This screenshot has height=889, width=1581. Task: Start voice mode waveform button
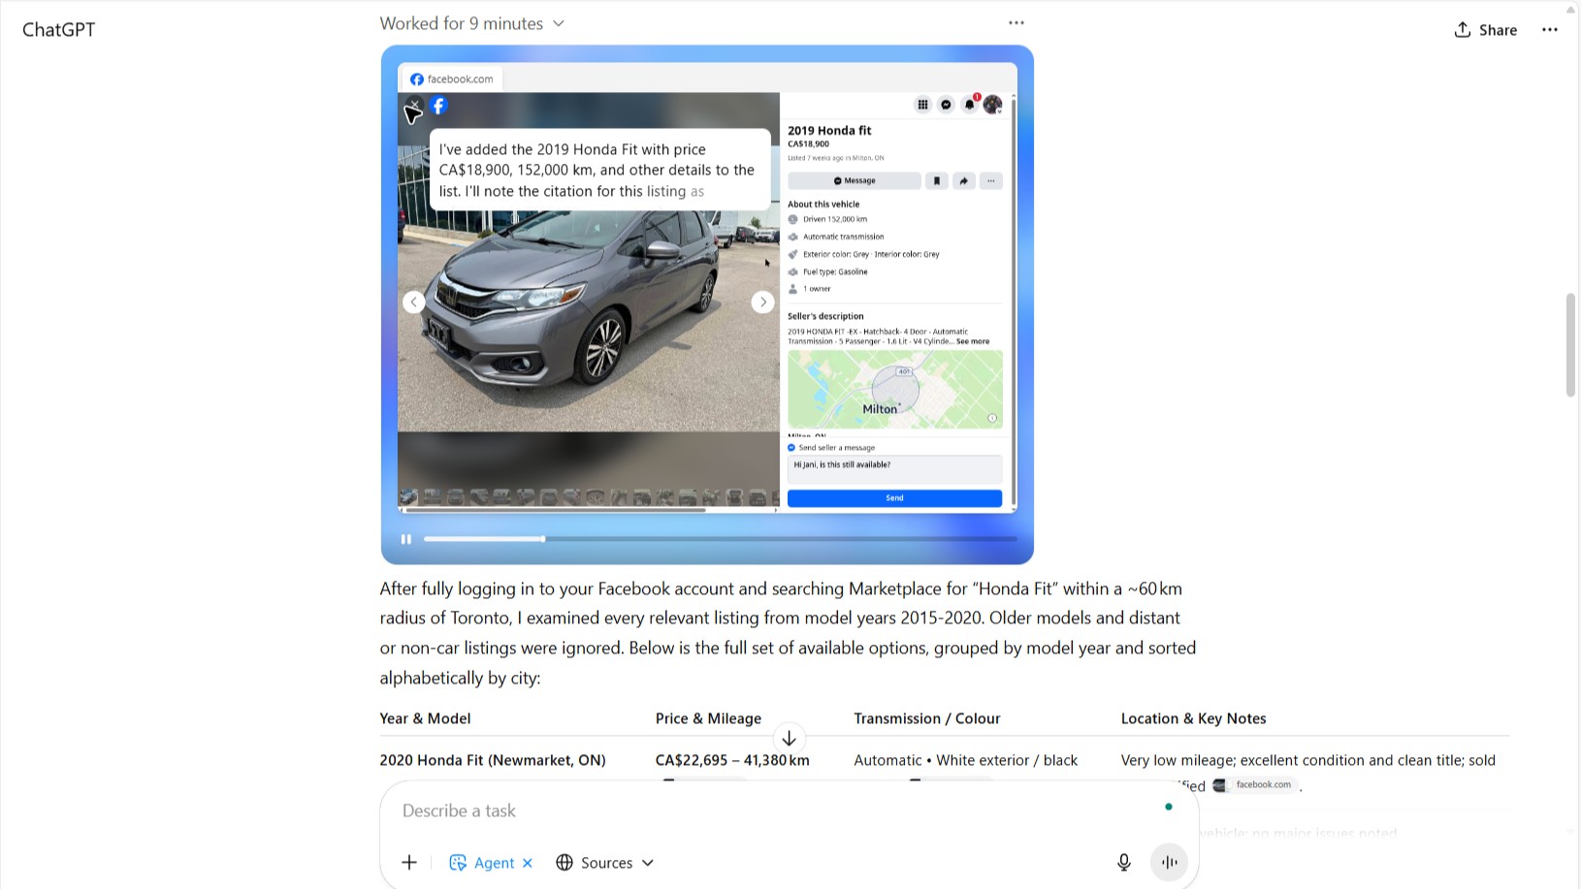tap(1170, 863)
